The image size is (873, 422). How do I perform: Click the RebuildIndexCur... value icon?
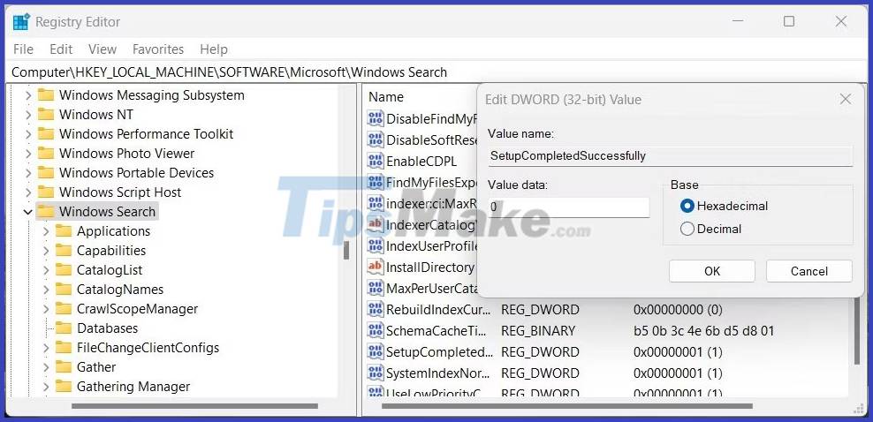coord(376,309)
